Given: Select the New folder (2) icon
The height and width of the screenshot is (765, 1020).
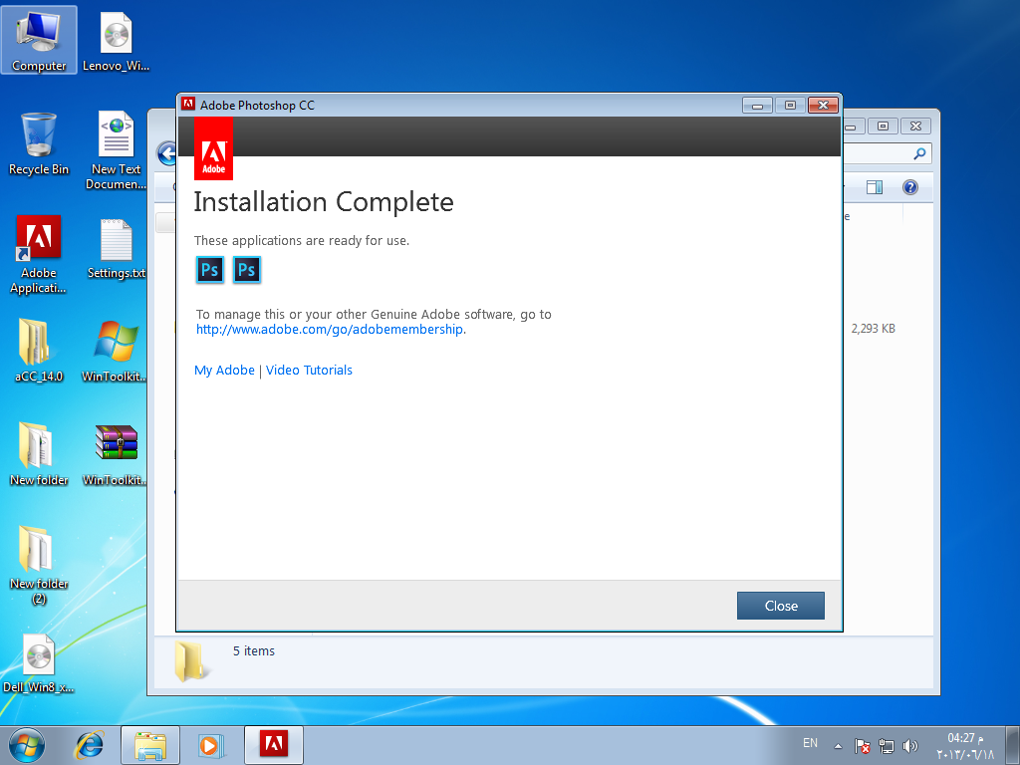Looking at the screenshot, I should (x=39, y=565).
